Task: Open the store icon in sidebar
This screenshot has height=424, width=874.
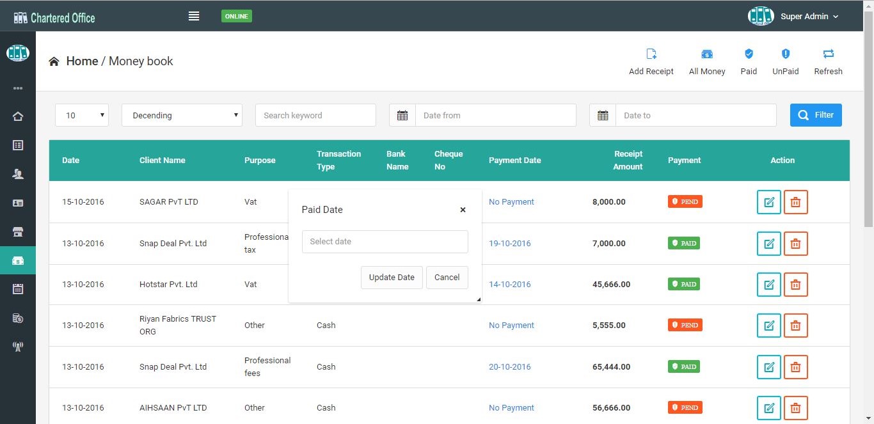Action: click(18, 232)
